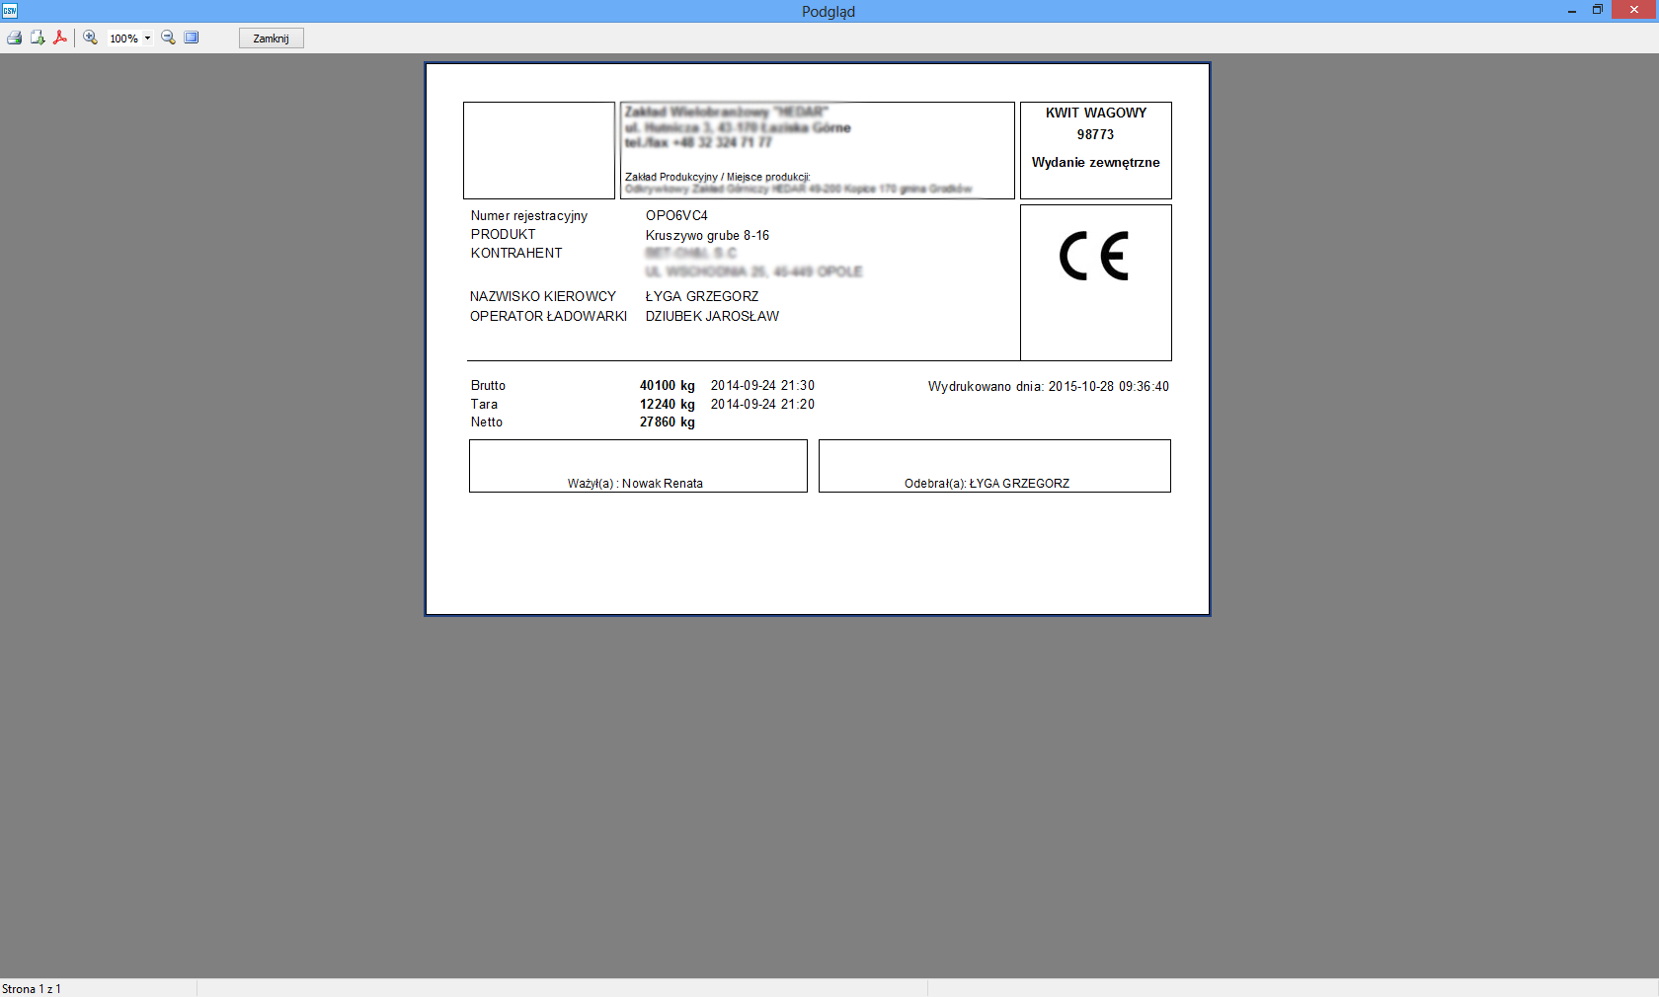Minimize the Podgląd window
Image resolution: width=1659 pixels, height=997 pixels.
coord(1571,11)
